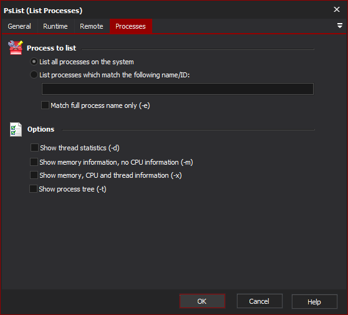Image resolution: width=348 pixels, height=315 pixels.
Task: Click the Options section heading
Action: pyautogui.click(x=41, y=129)
